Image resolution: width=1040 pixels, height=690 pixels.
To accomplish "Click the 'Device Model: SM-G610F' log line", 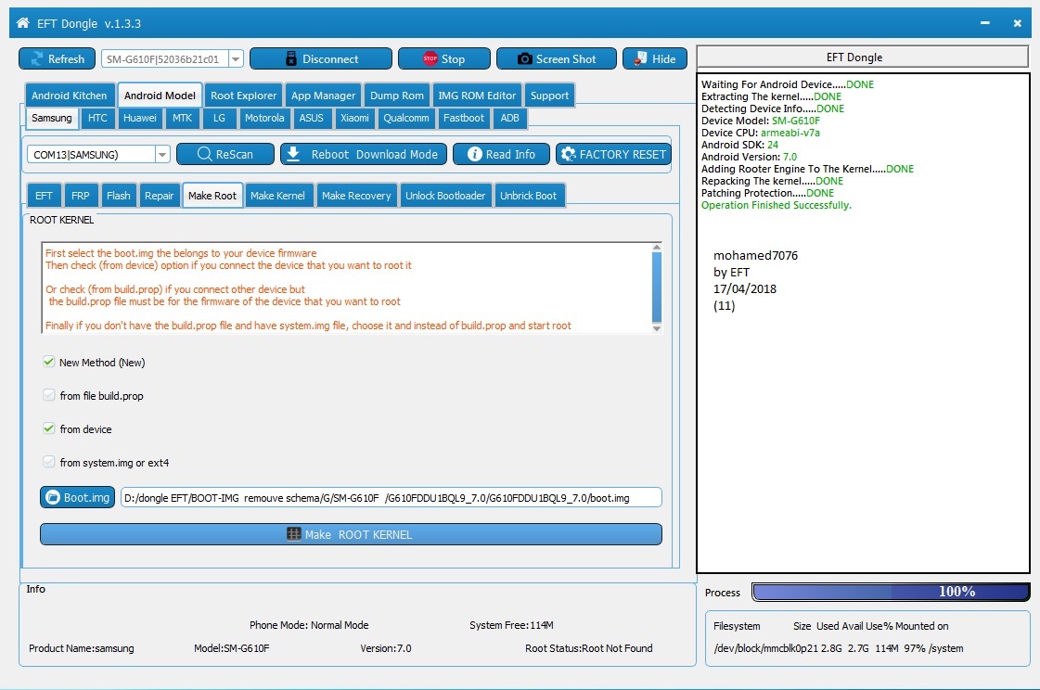I will click(761, 121).
